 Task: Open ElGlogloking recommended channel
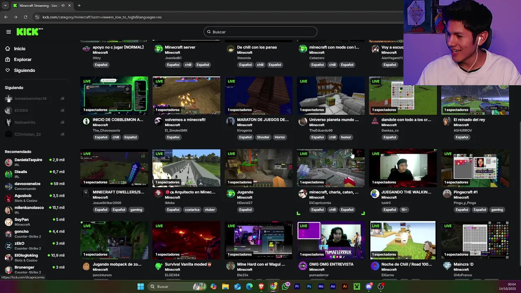35,258
